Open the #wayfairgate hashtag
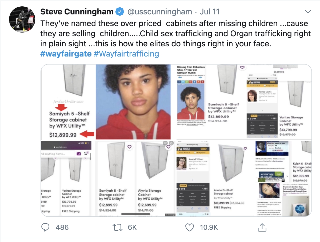 pos(66,54)
